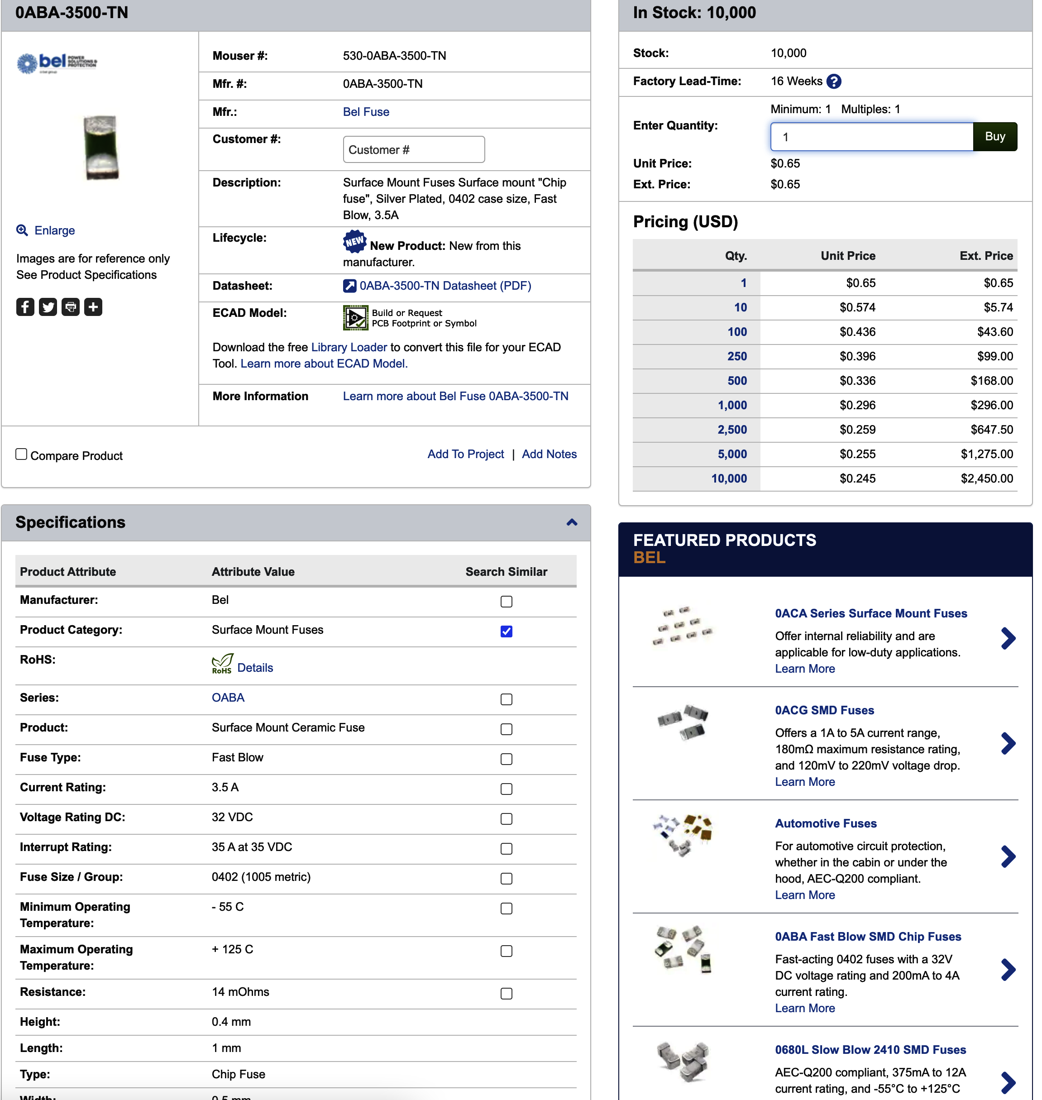
Task: Uncheck Product Category Search Similar checkbox
Action: (507, 631)
